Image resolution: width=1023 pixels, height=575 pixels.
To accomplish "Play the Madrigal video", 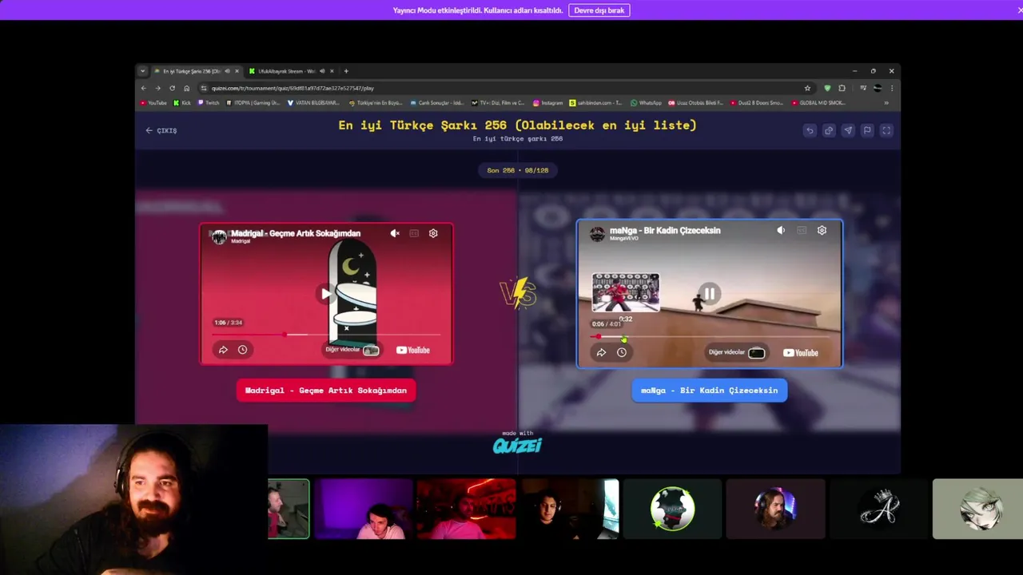I will (x=326, y=293).
